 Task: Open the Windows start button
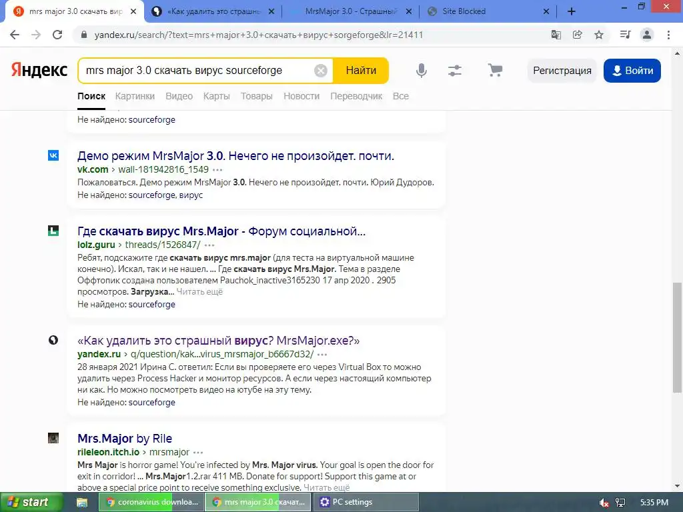pyautogui.click(x=31, y=502)
